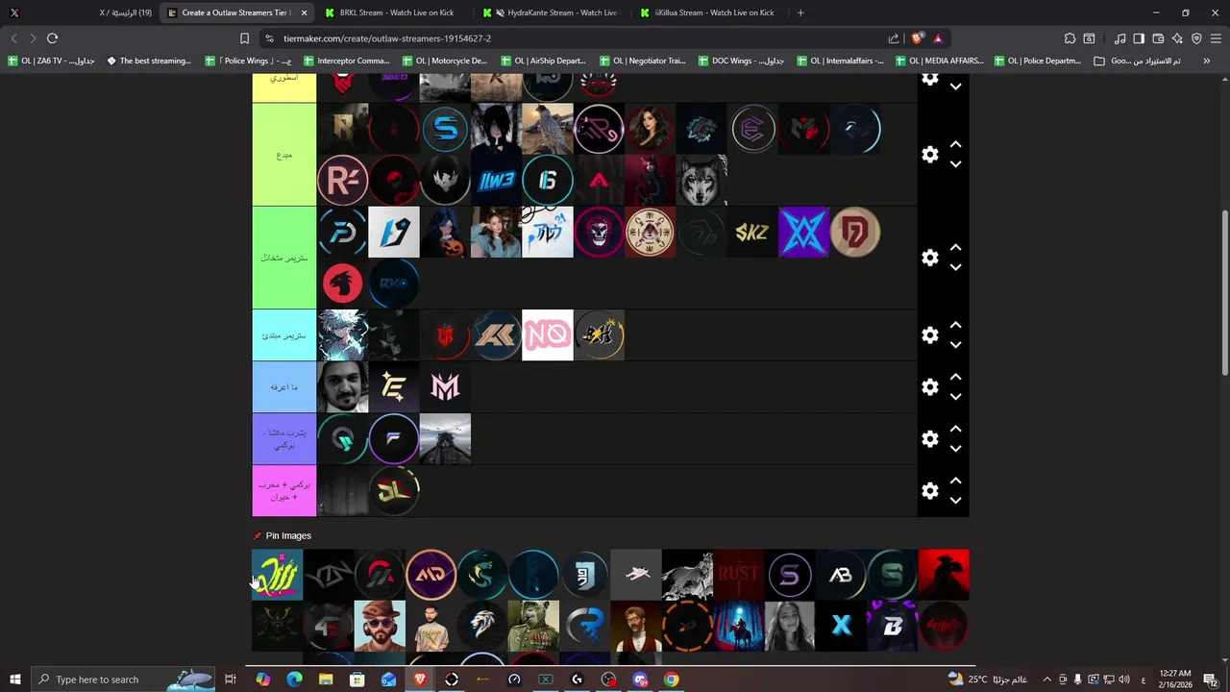Open the browser extensions puzzle icon

[1070, 38]
